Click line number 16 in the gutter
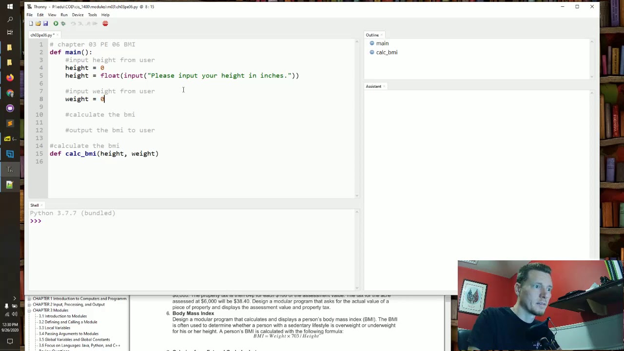 tap(39, 161)
